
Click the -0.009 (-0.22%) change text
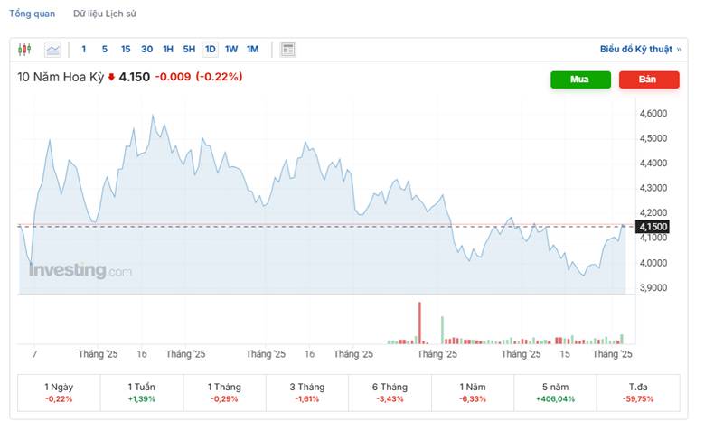[x=199, y=77]
